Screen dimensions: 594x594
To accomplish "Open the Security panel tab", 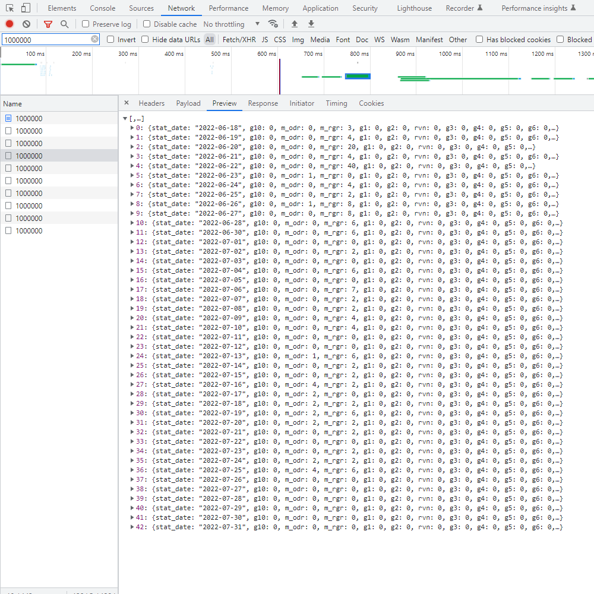I will 365,8.
